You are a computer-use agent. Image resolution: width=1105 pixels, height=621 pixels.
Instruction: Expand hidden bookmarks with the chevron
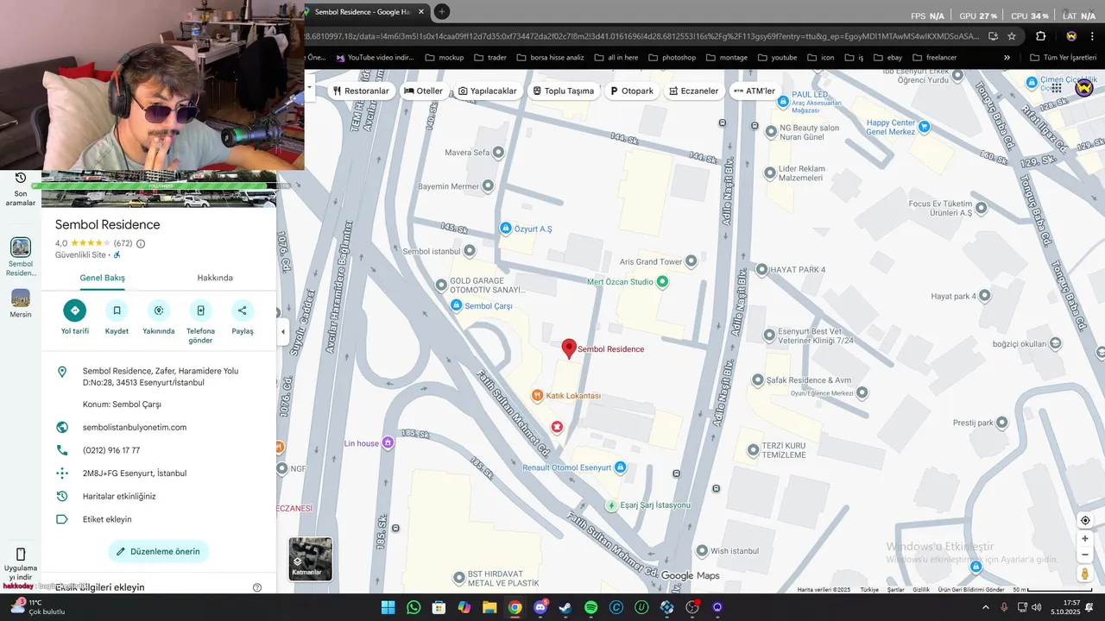tap(1007, 58)
